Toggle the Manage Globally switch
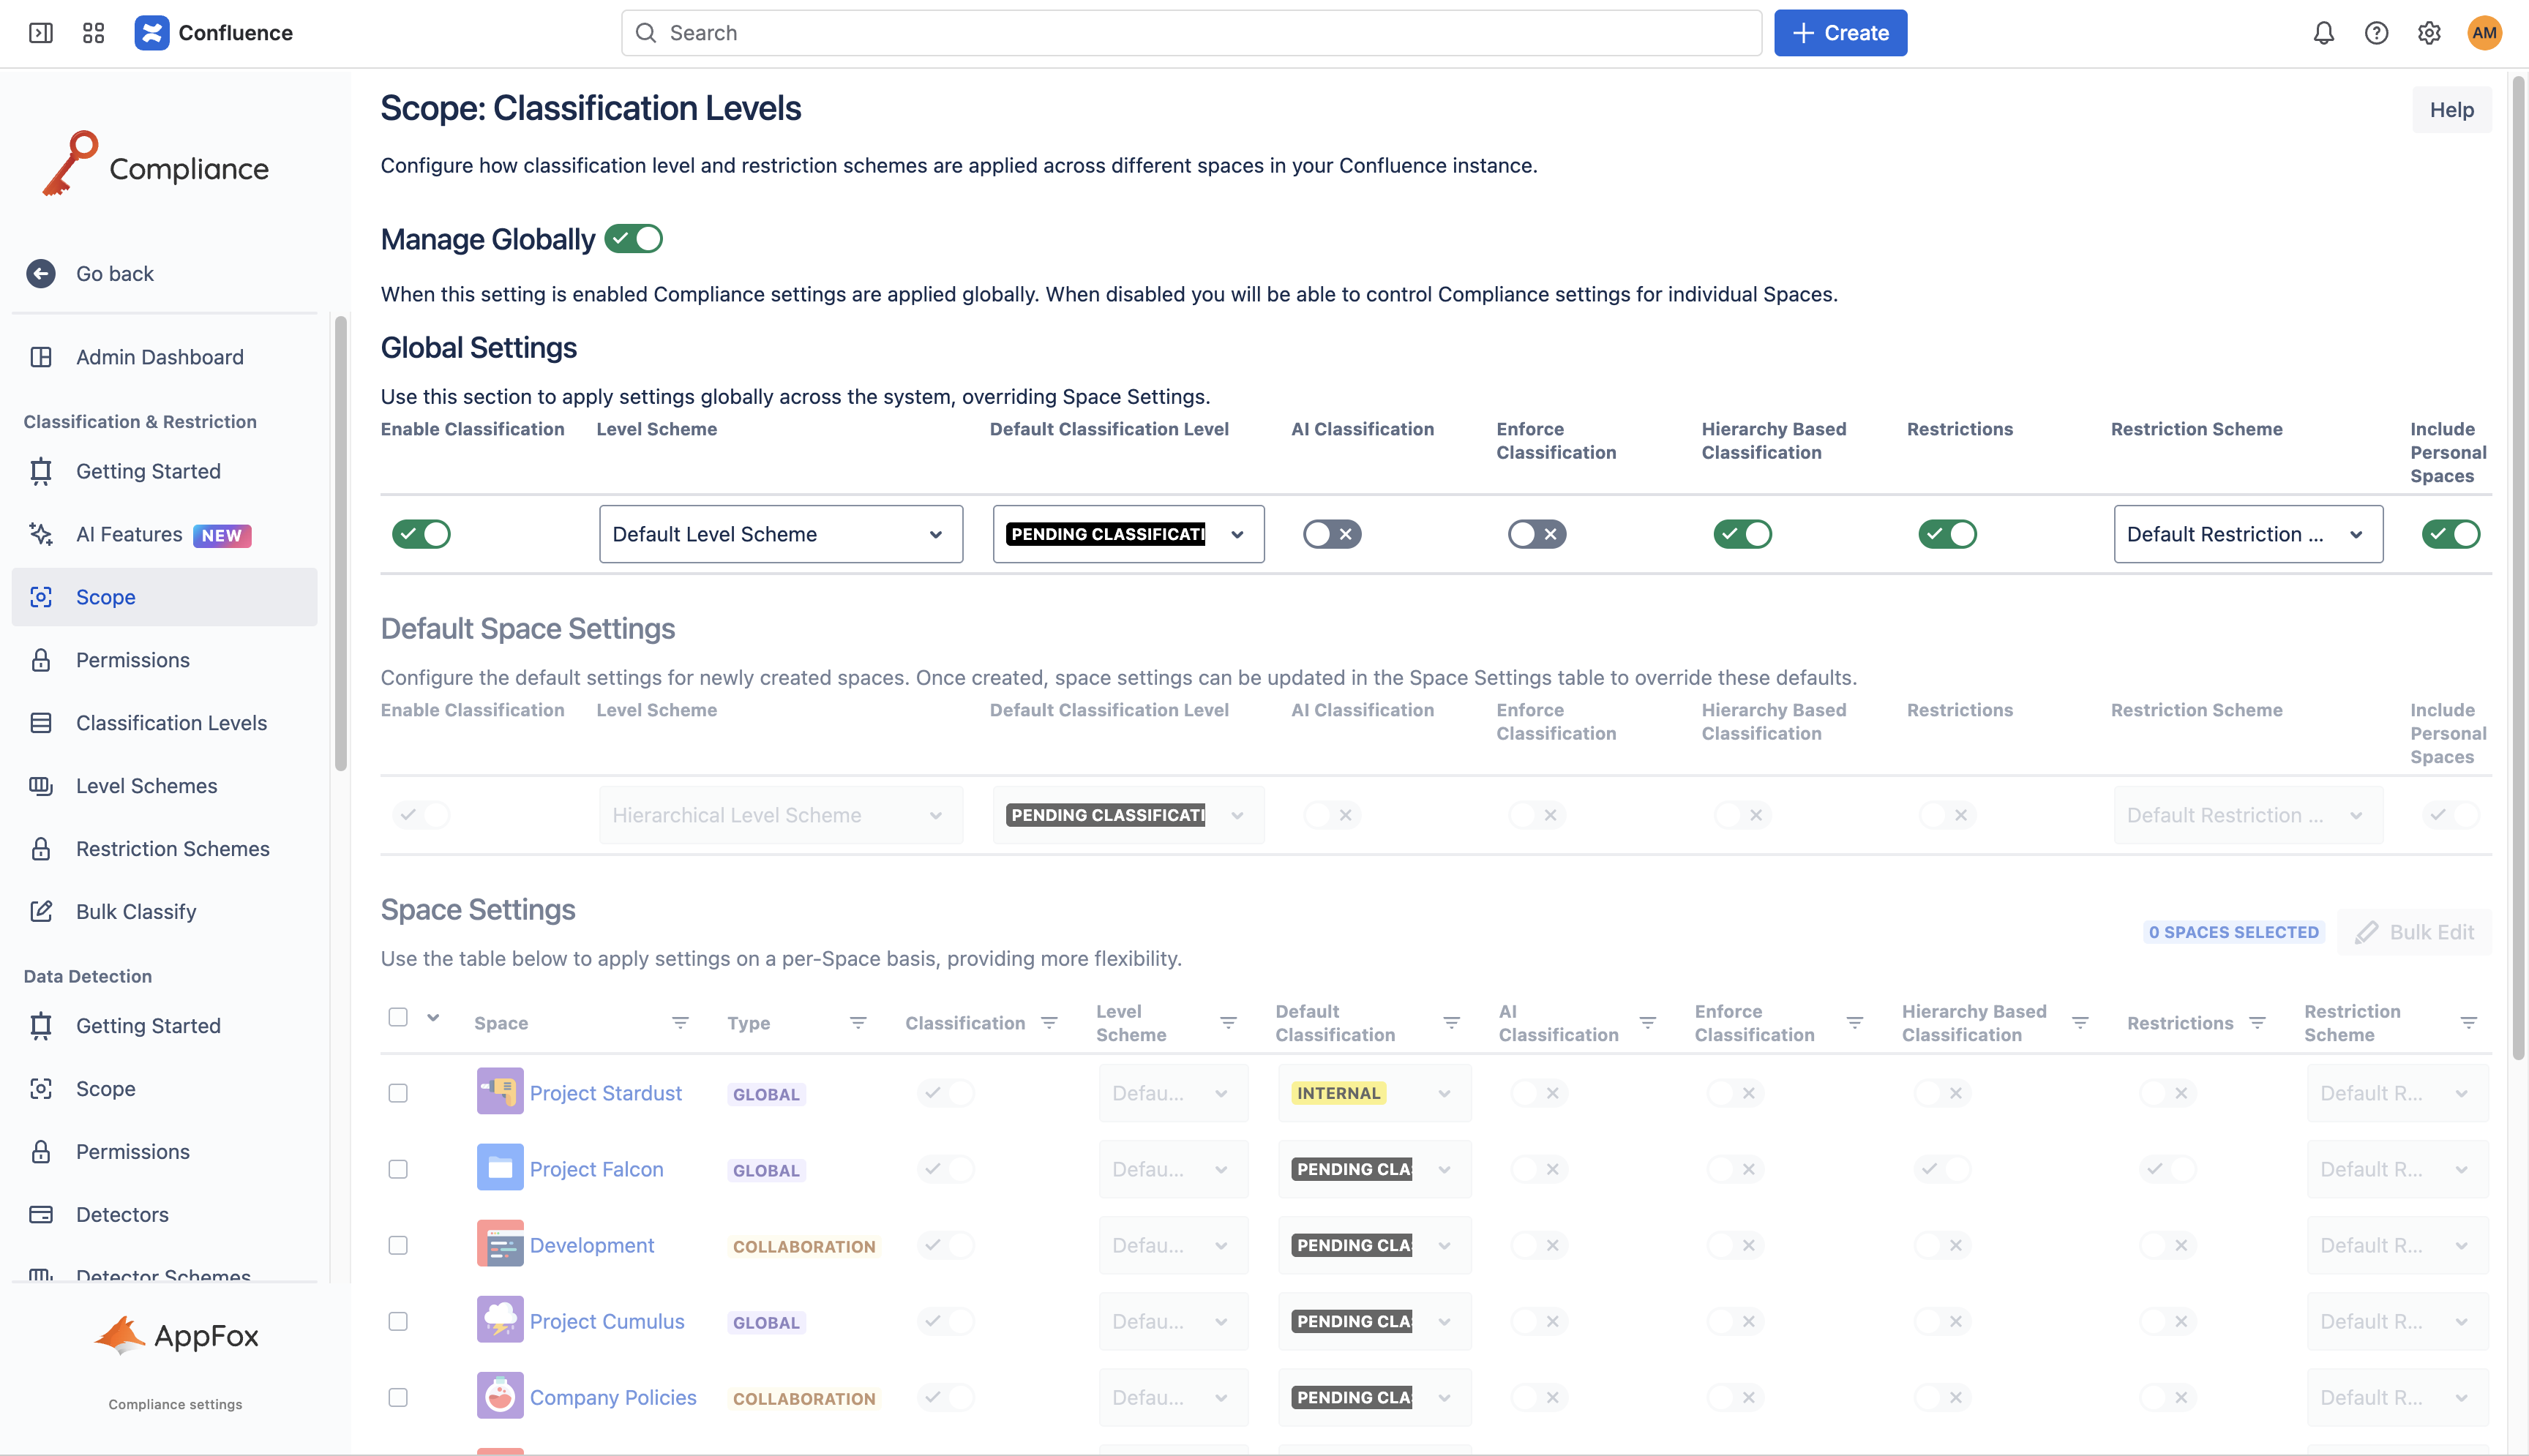2529x1456 pixels. click(x=634, y=239)
